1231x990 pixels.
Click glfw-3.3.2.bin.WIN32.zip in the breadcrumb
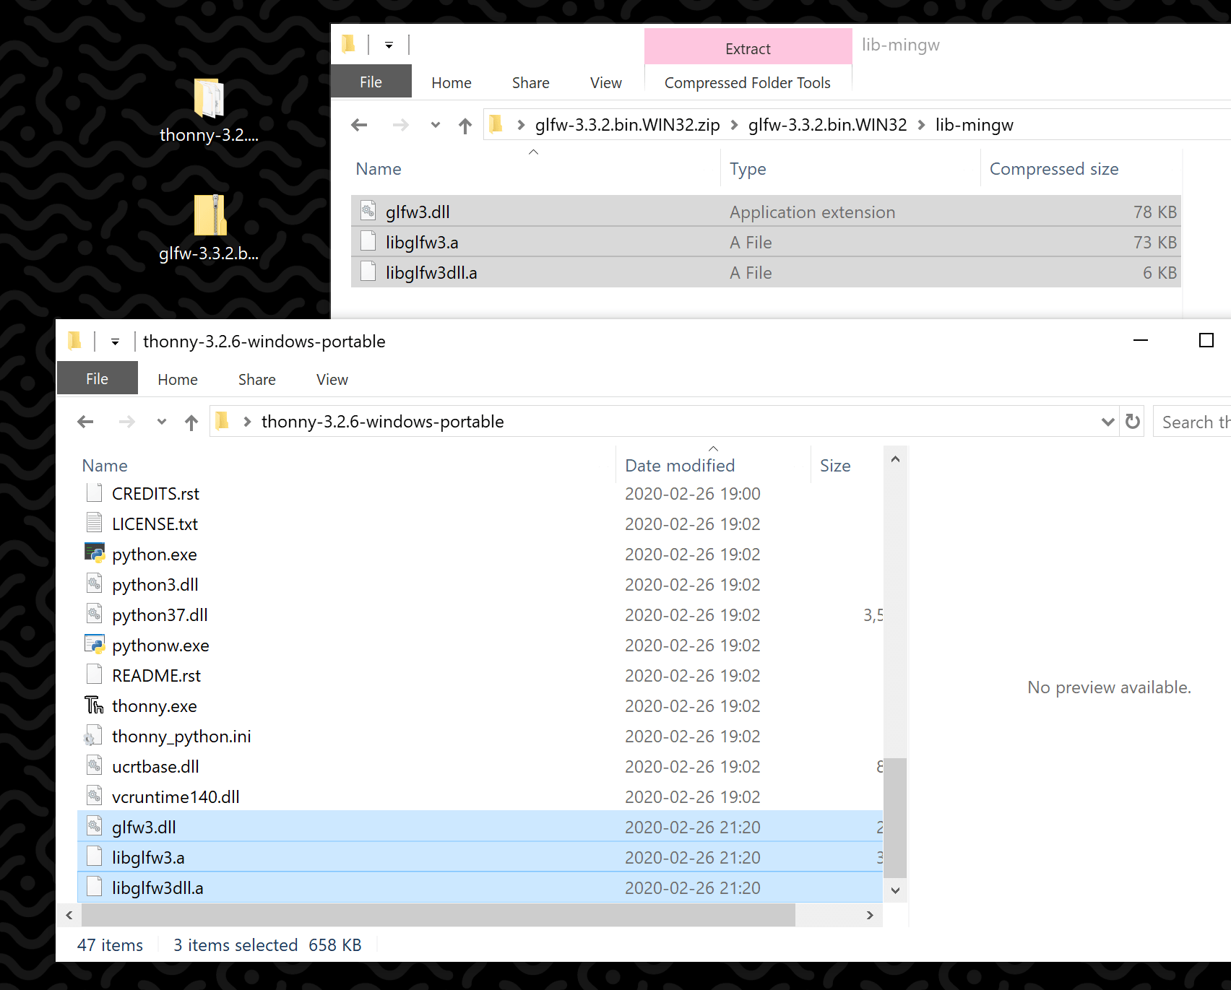[x=628, y=125]
